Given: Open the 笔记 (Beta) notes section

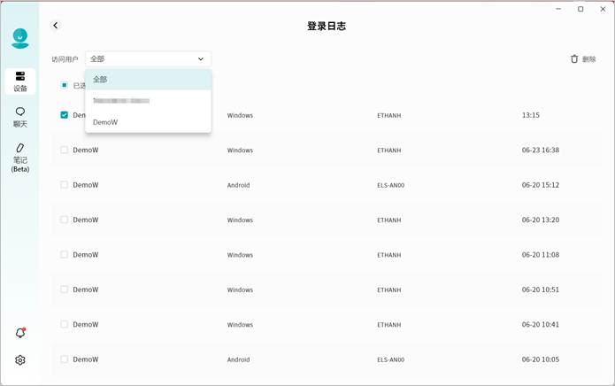Looking at the screenshot, I should pos(19,157).
